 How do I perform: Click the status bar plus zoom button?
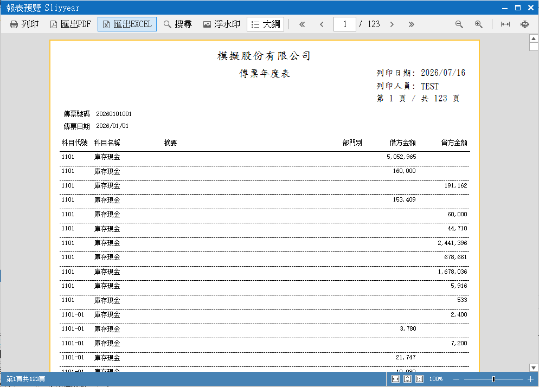tap(530, 379)
